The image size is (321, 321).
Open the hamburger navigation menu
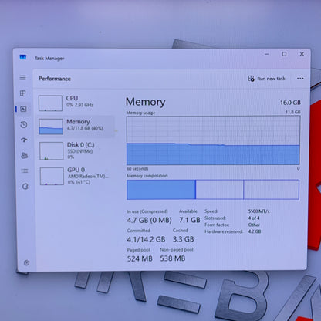pyautogui.click(x=22, y=78)
